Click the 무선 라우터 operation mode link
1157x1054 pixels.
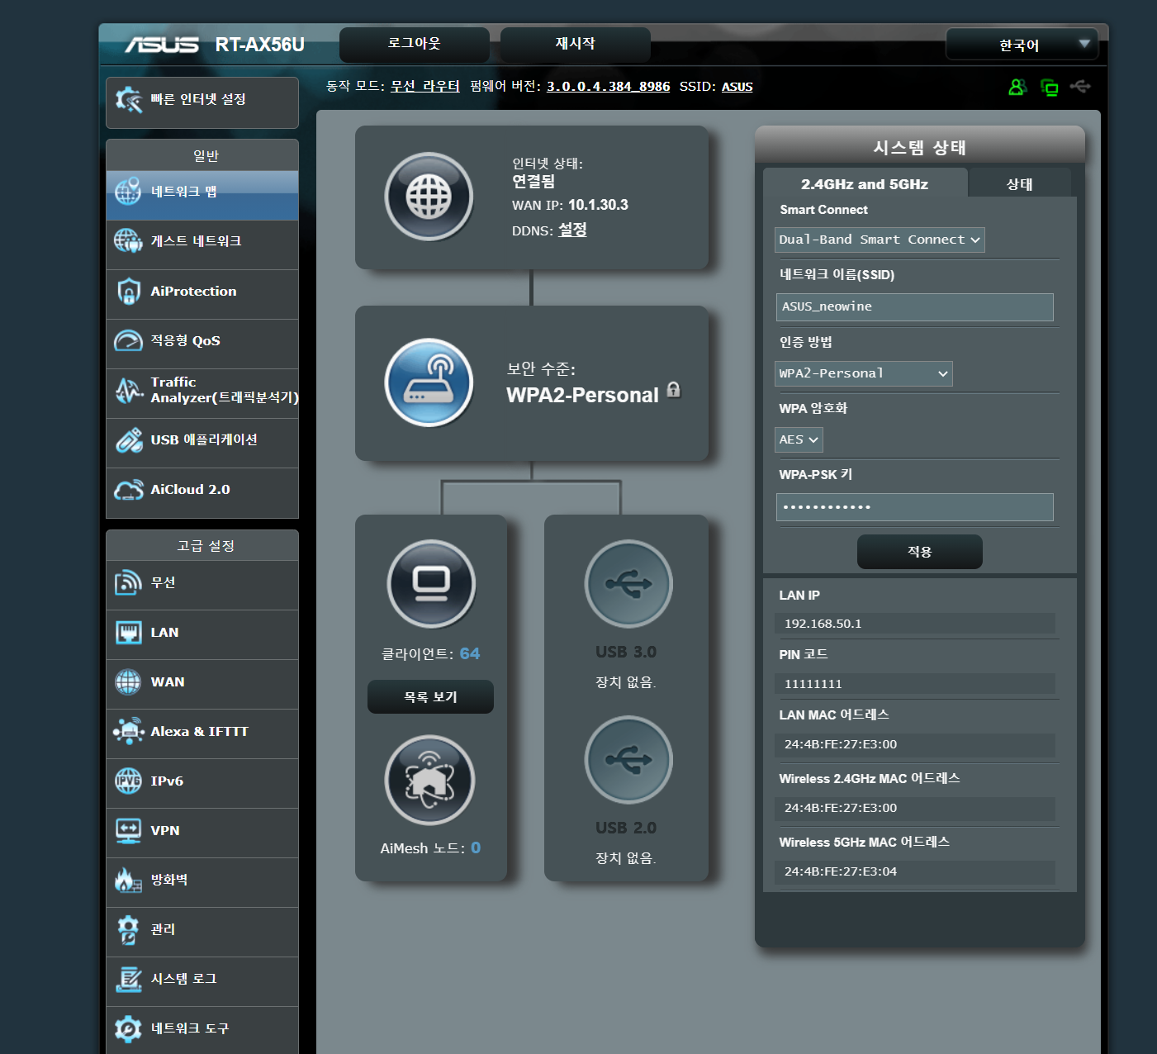[x=424, y=86]
